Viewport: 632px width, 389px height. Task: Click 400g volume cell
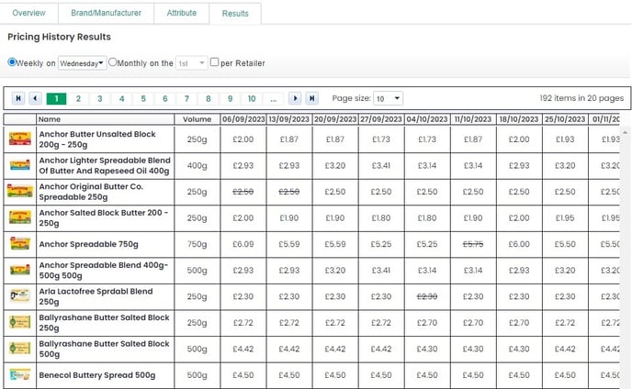(x=197, y=165)
